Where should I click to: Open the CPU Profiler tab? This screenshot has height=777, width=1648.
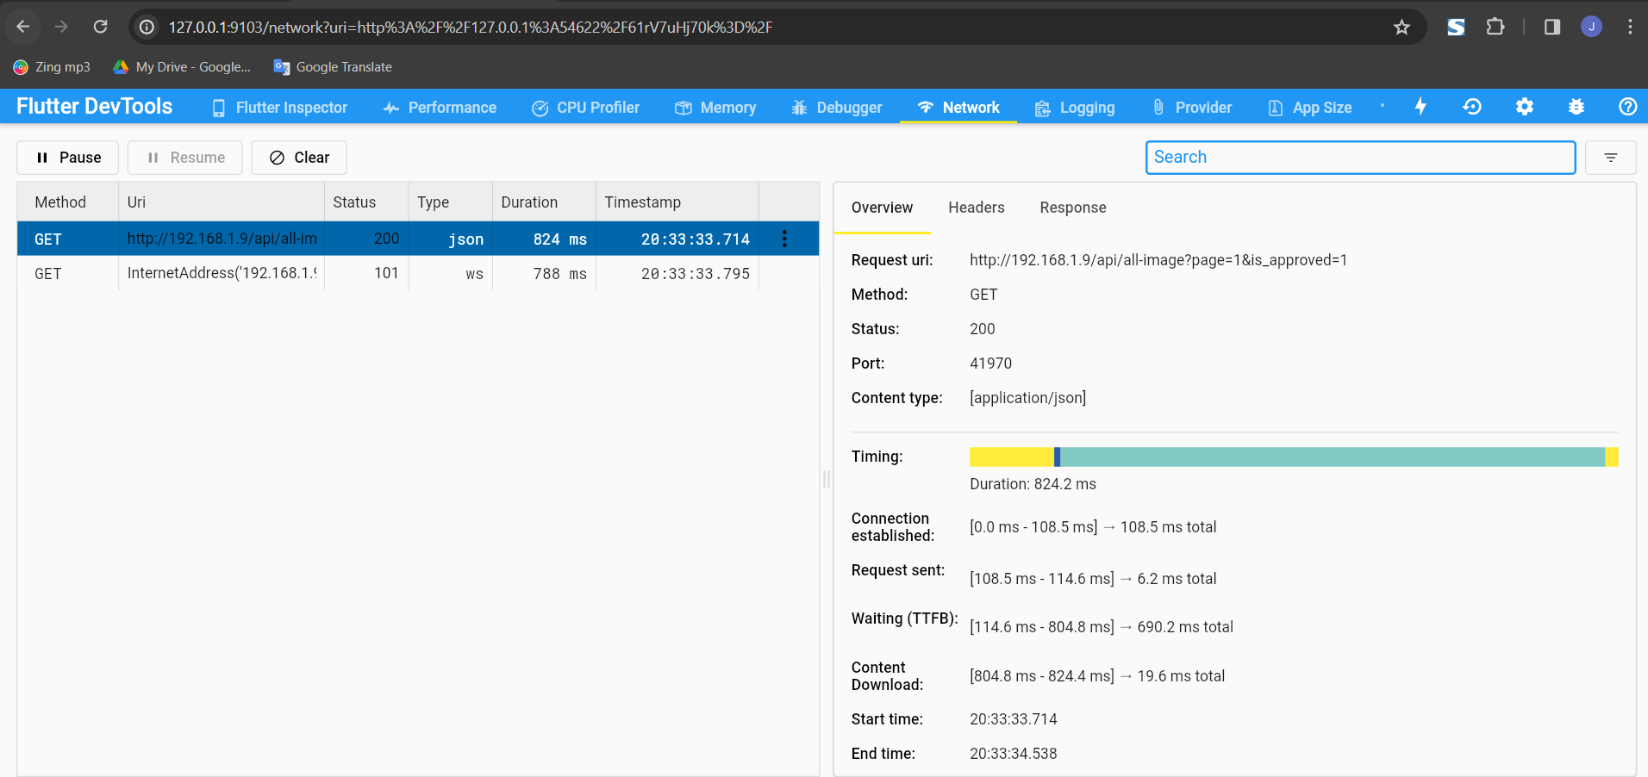pyautogui.click(x=586, y=108)
